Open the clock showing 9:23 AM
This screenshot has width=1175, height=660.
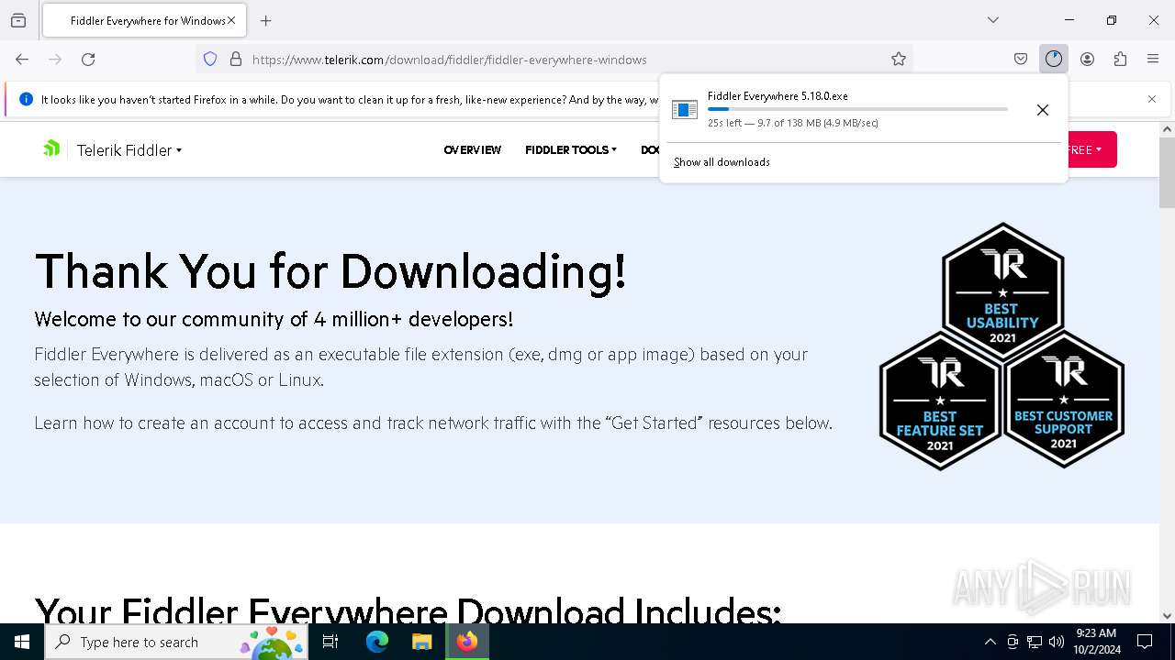click(1096, 642)
